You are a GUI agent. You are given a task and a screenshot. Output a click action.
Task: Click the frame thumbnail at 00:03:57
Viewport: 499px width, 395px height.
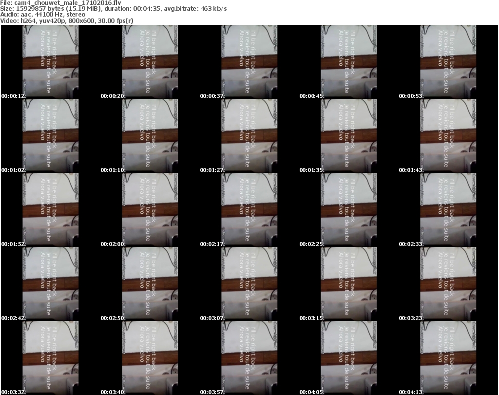249,358
